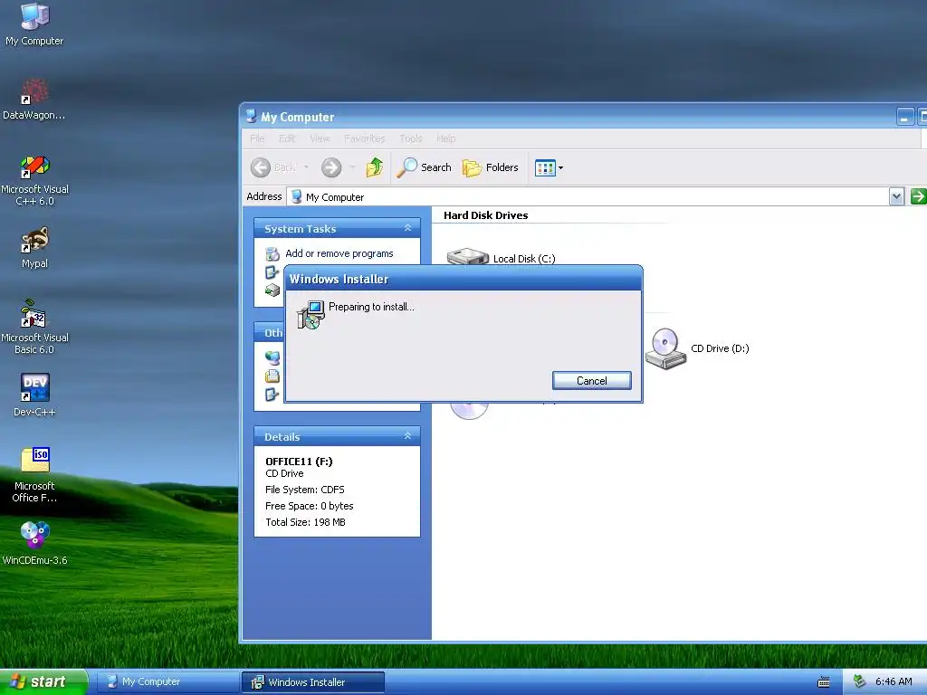The width and height of the screenshot is (927, 695).
Task: Click the OFFICE11 (F:) details label
Action: pyautogui.click(x=299, y=462)
